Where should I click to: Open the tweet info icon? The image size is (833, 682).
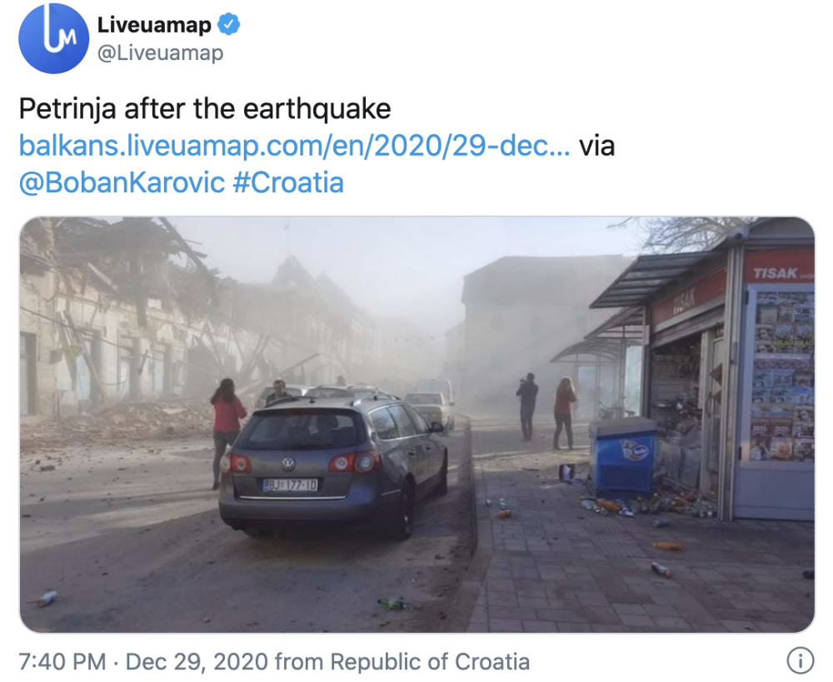pyautogui.click(x=800, y=661)
